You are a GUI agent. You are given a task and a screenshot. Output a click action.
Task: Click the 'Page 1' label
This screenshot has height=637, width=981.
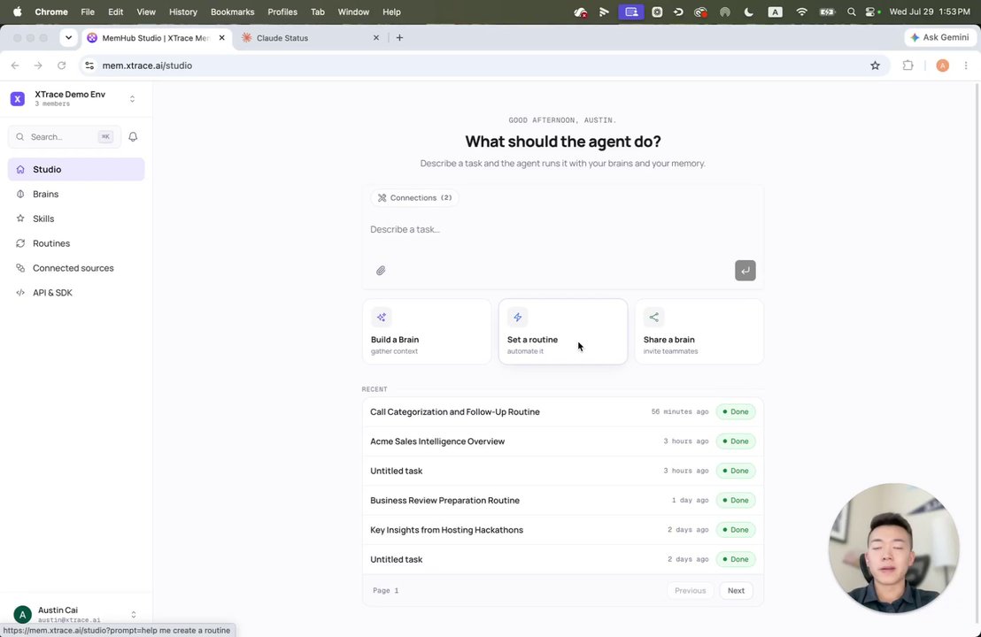coord(385,591)
